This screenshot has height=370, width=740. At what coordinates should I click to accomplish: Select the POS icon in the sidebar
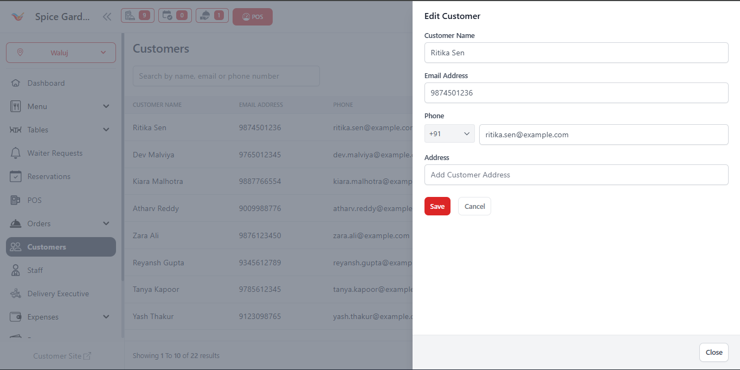[x=15, y=200]
